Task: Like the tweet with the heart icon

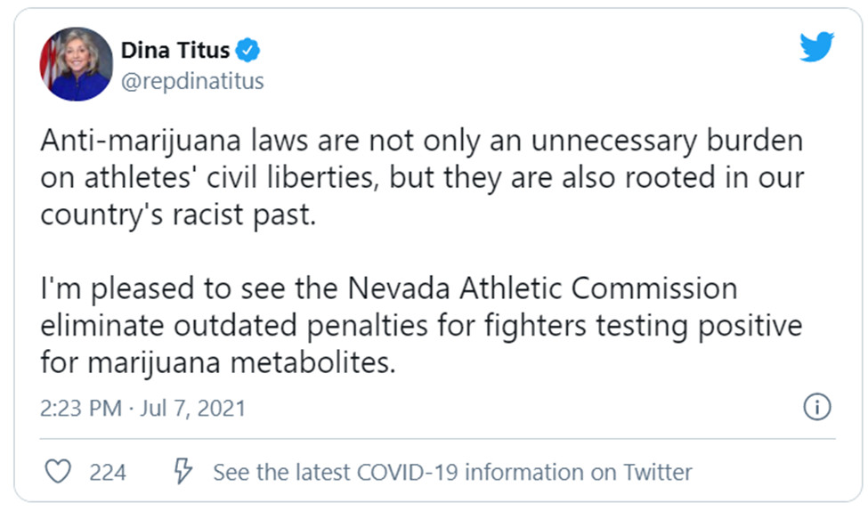Action: [58, 472]
